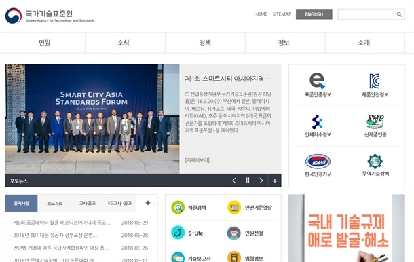Image resolution: width=414 pixels, height=262 pixels.
Task: Click the date 2018-06-26
Action: [134, 248]
